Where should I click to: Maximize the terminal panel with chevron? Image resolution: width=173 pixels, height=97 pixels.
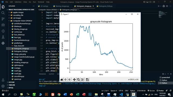tap(168, 74)
